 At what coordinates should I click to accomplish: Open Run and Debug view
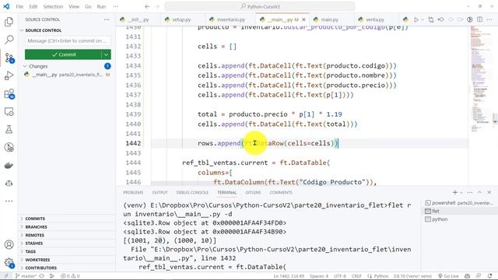coord(9,75)
